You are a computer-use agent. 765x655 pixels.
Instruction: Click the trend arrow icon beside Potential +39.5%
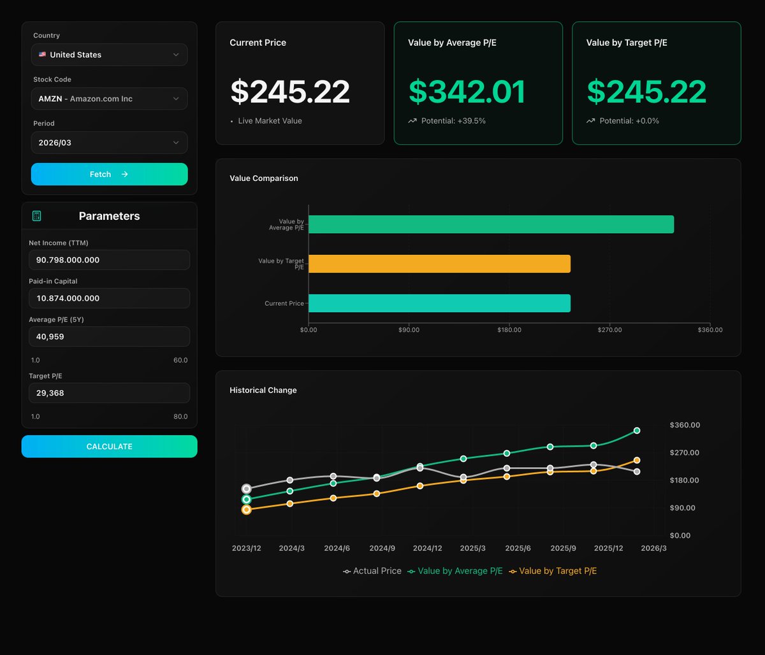coord(412,120)
